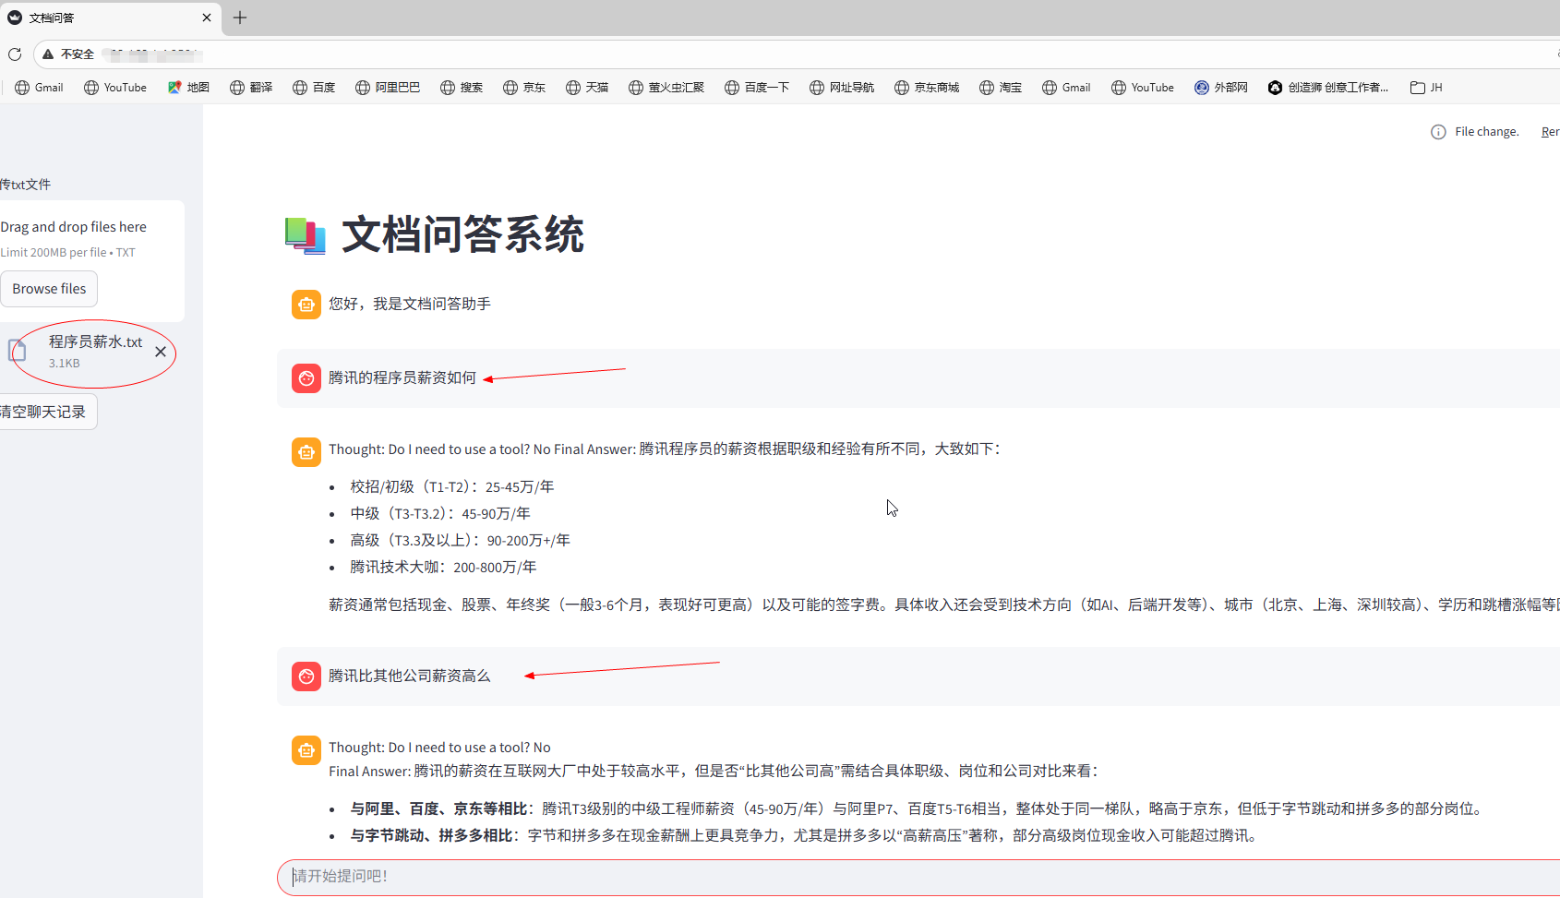The image size is (1560, 898).
Task: Open the first YouTube bookmark
Action: (115, 88)
